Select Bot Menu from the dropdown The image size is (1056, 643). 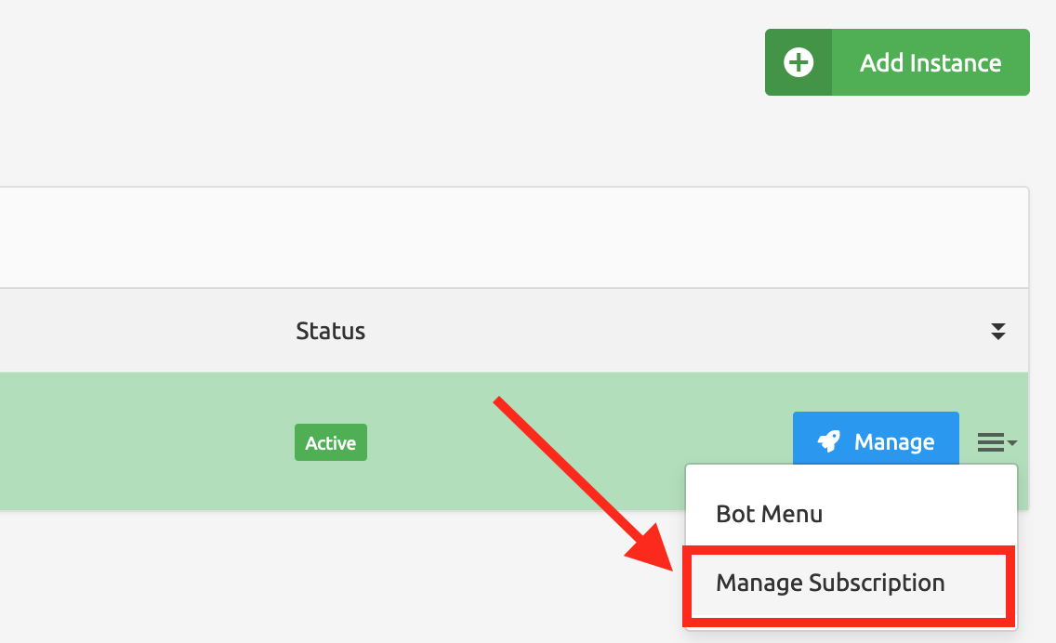(x=770, y=514)
